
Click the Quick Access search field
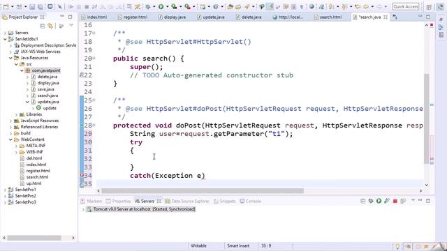tap(406, 6)
